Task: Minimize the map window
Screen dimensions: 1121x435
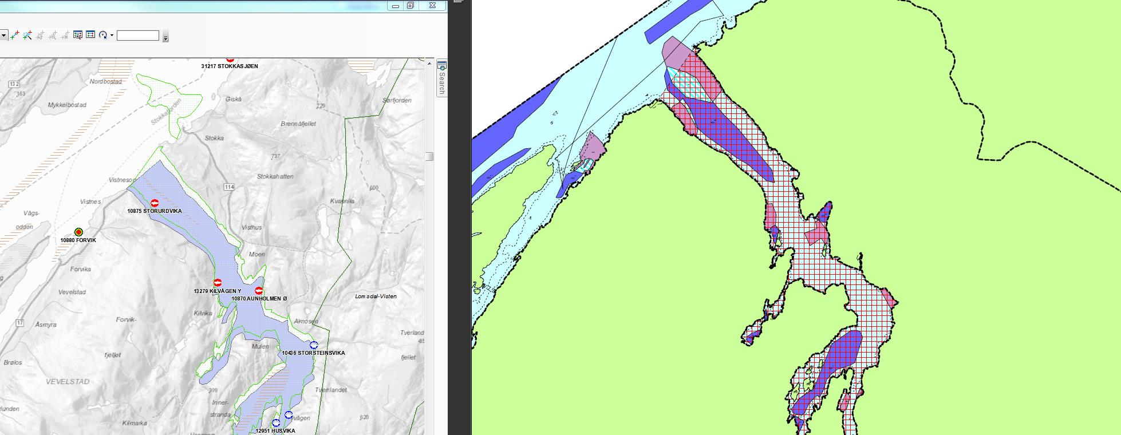Action: [x=396, y=5]
